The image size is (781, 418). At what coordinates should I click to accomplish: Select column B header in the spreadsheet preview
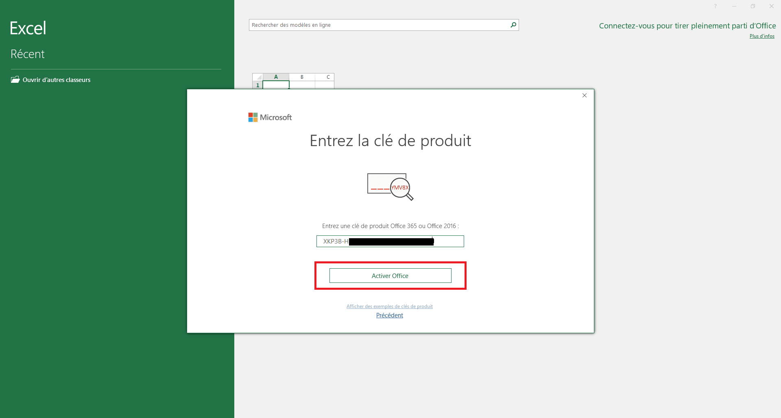click(301, 77)
